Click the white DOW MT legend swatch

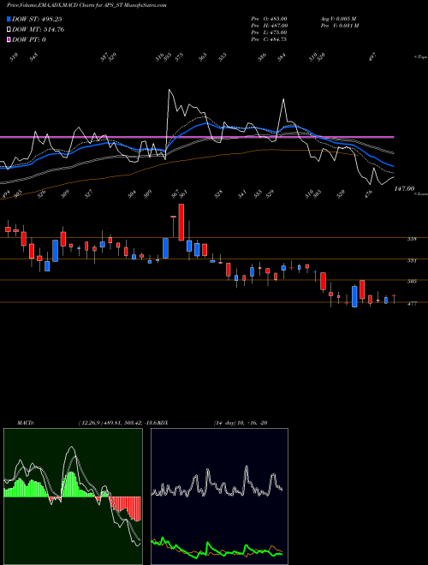pyautogui.click(x=9, y=29)
